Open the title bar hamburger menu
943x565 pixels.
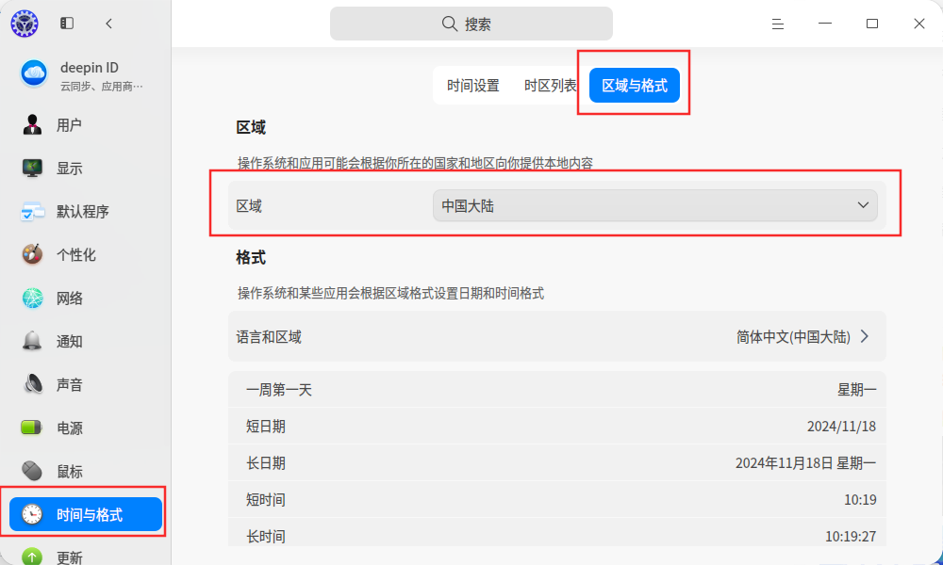point(778,24)
